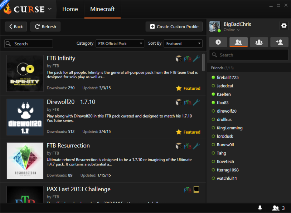This screenshot has height=213, width=291.
Task: Click BigBadChris profile avatar
Action: click(215, 26)
